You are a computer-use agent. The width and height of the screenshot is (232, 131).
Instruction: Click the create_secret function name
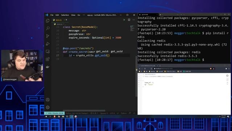(78, 52)
